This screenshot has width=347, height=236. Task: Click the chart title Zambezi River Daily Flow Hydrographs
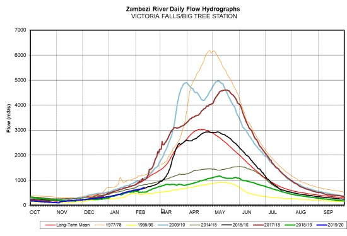[x=183, y=9]
